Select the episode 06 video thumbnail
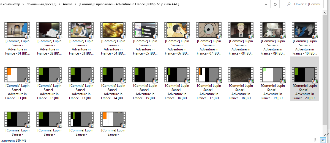Viewport: 330px width, 143px height. [x=177, y=30]
